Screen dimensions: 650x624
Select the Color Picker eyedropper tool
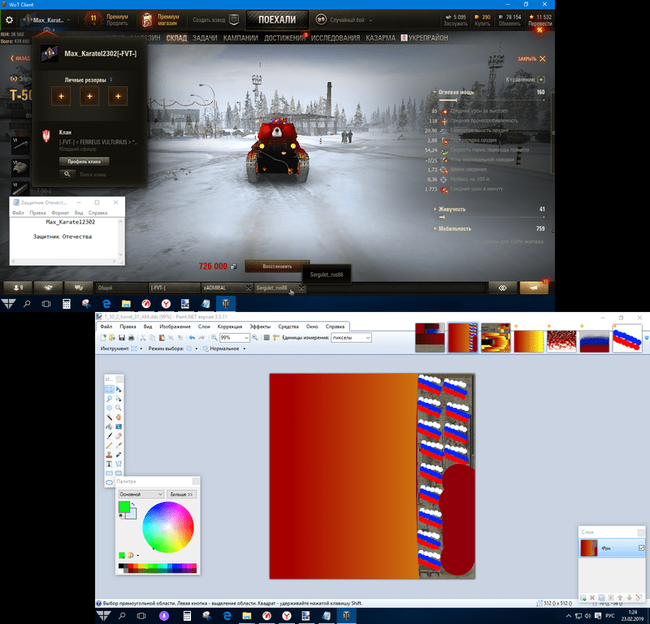pos(119,445)
